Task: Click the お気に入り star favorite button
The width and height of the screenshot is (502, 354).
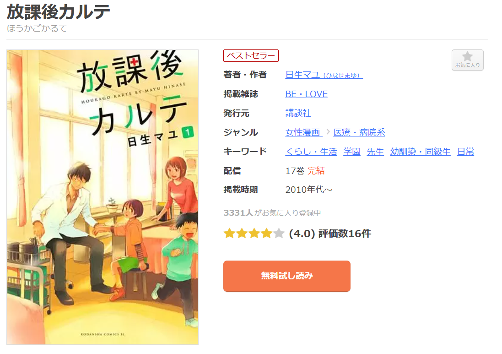Action: pos(467,60)
